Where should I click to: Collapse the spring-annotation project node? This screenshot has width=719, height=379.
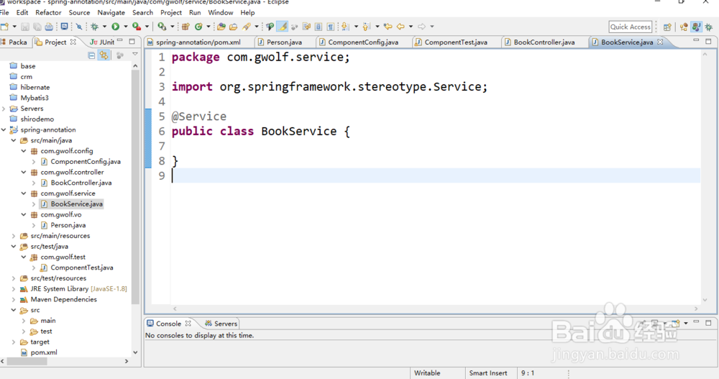[x=4, y=130]
